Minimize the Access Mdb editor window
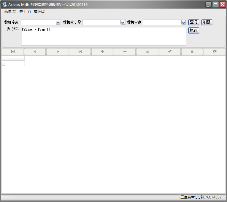 pyautogui.click(x=208, y=5)
